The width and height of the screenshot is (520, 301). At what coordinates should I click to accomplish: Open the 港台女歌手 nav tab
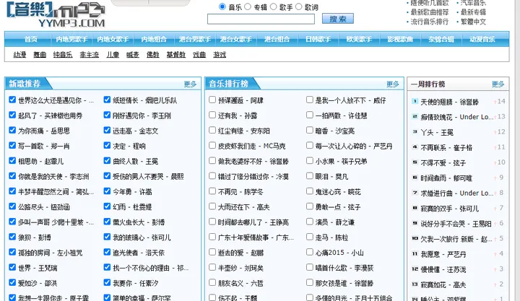(x=235, y=39)
